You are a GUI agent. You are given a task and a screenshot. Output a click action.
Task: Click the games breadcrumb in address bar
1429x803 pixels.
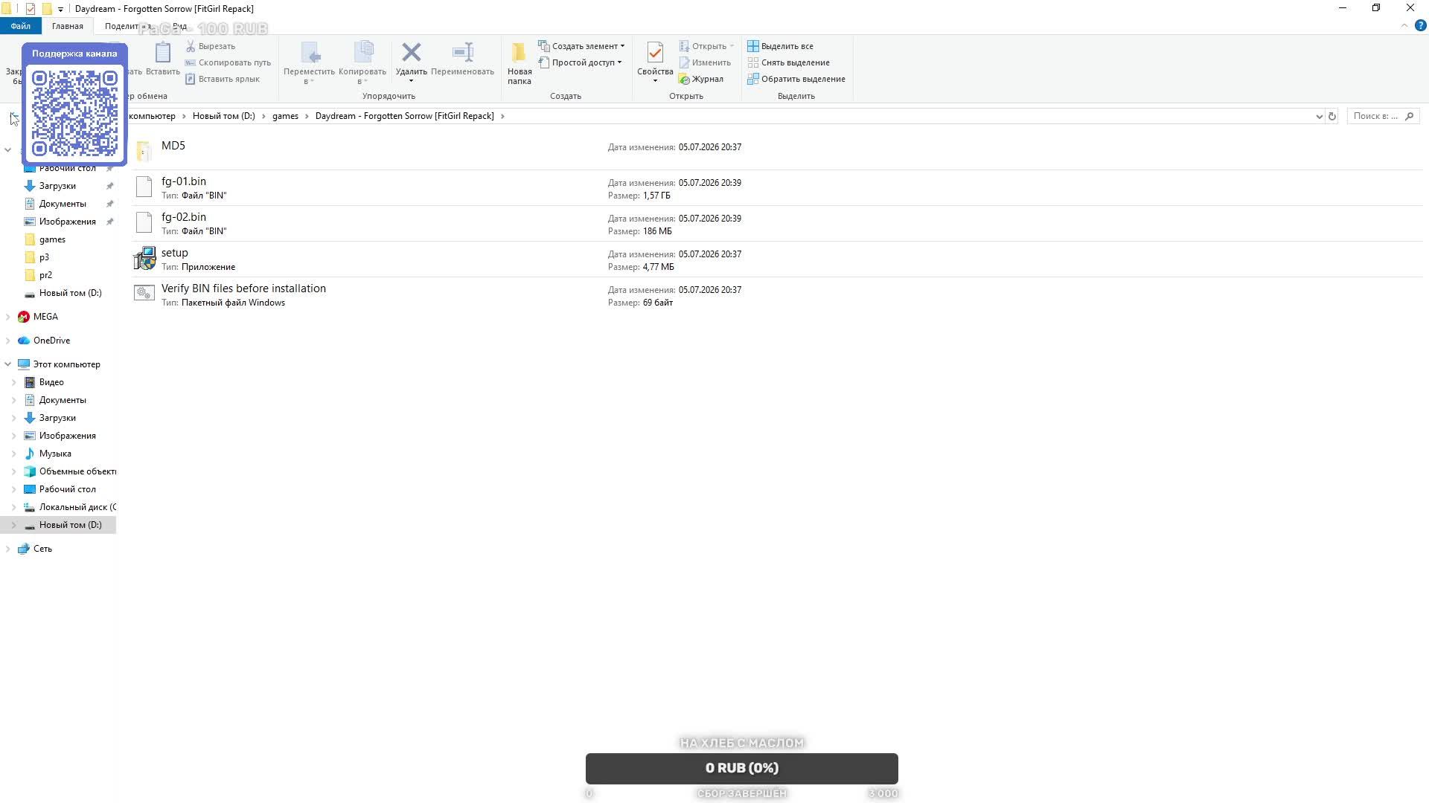285,116
